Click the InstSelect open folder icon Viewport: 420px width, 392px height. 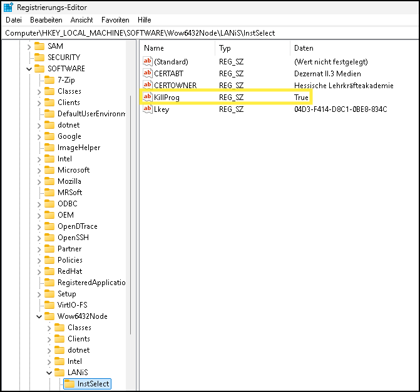click(69, 384)
